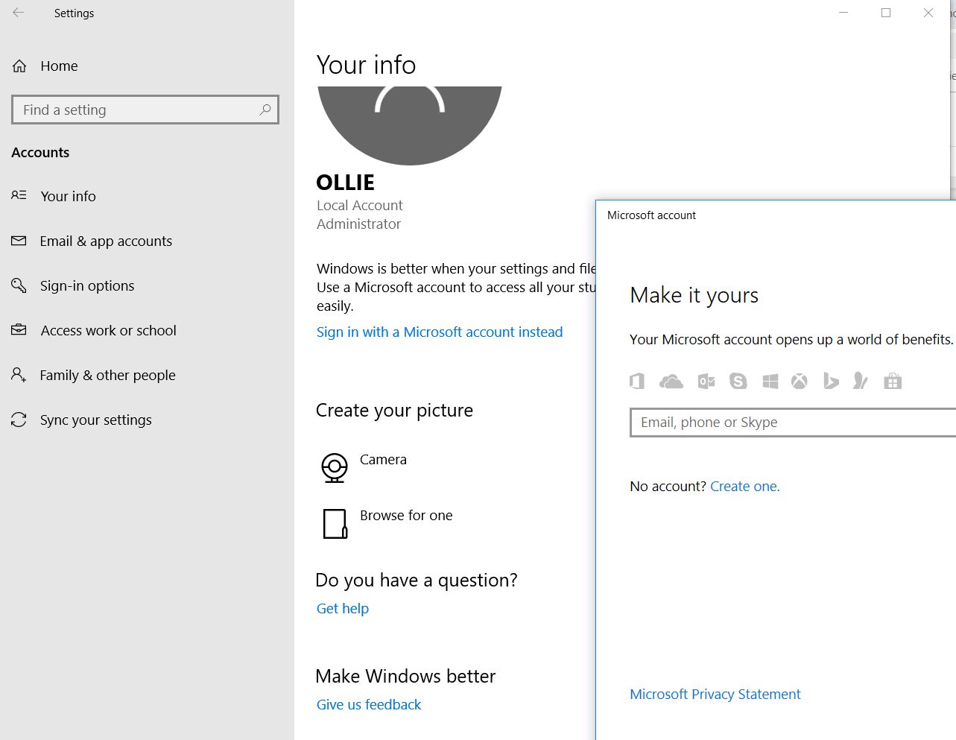Close the Settings window

tap(928, 13)
